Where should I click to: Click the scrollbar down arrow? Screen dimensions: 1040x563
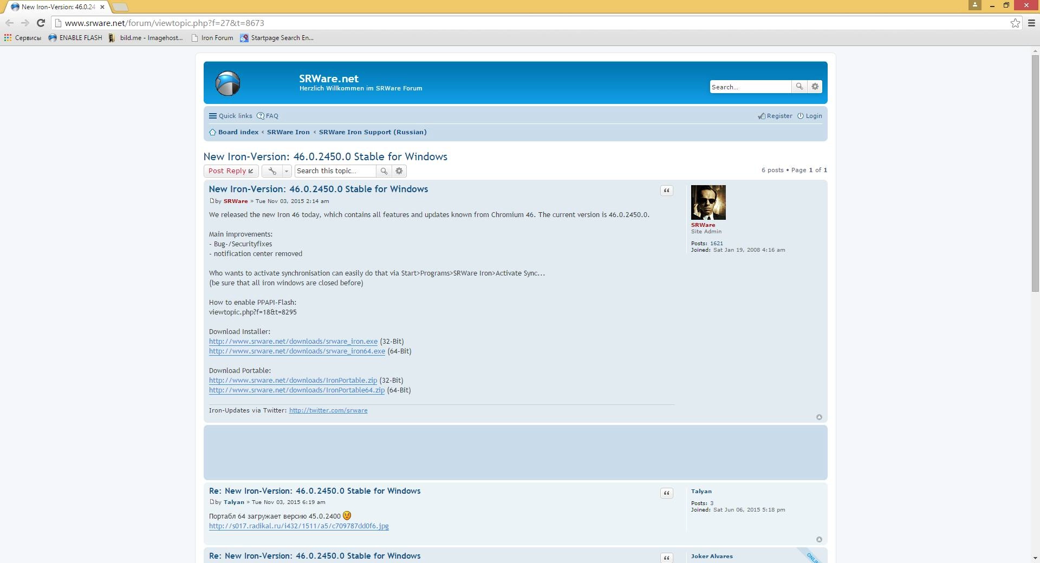1036,558
